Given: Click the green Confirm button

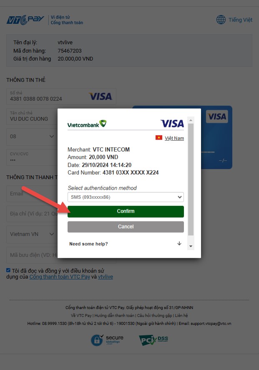Looking at the screenshot, I should point(126,211).
